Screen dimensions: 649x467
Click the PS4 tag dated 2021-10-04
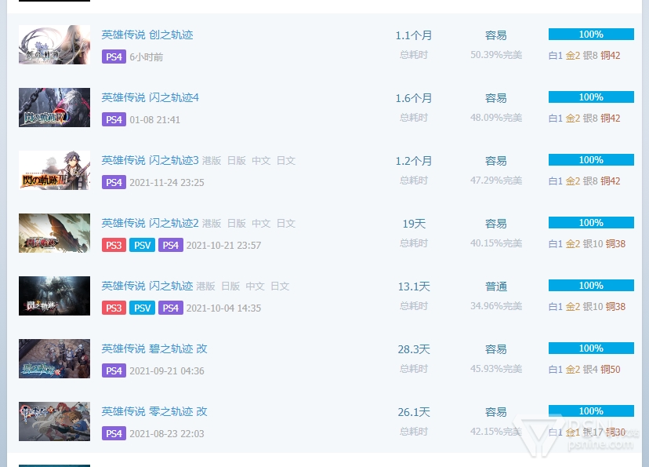point(171,308)
